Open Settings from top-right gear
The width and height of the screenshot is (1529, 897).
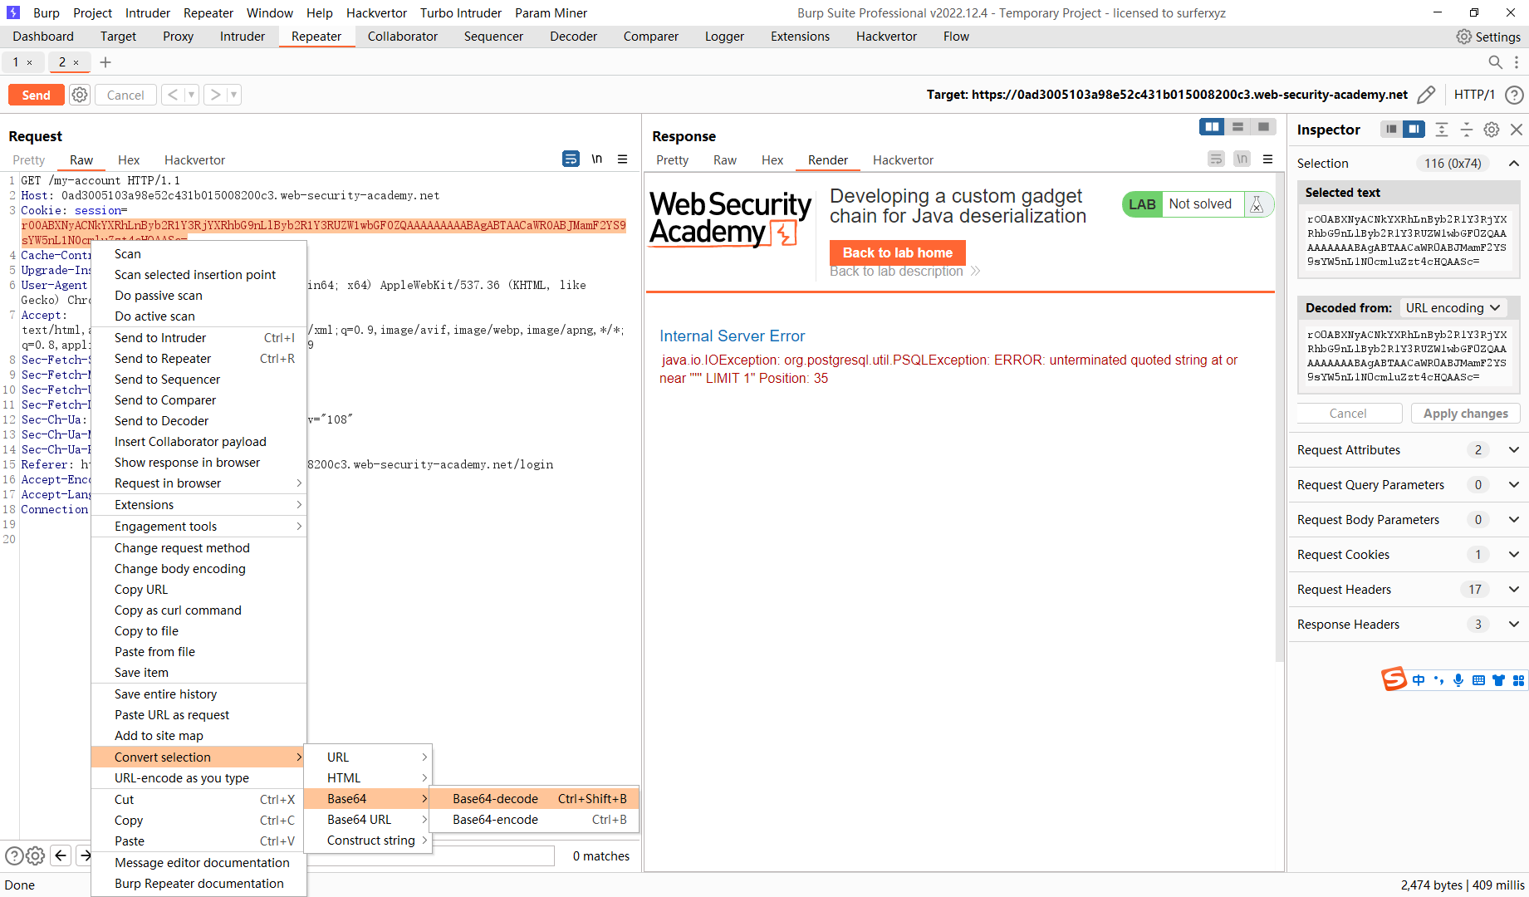click(1488, 37)
